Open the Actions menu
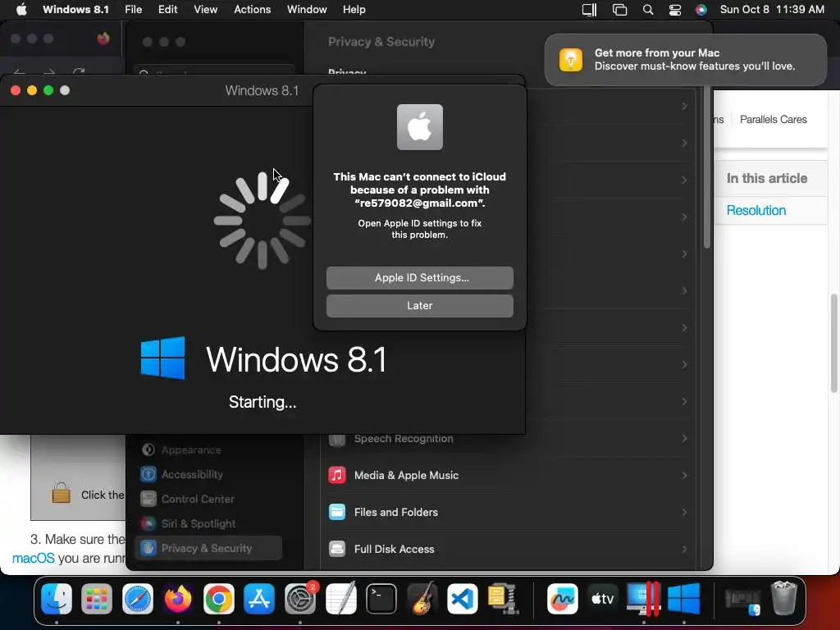Viewport: 840px width, 630px height. click(x=253, y=9)
